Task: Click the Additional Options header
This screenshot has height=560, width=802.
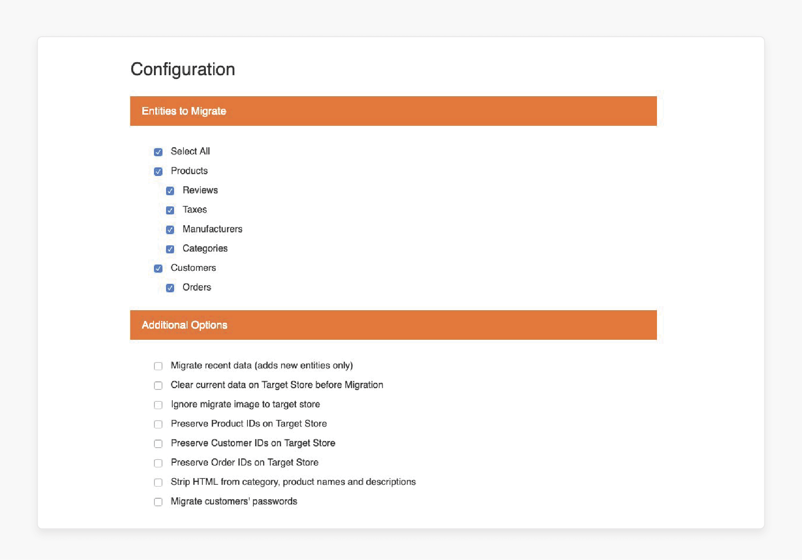Action: coord(393,325)
